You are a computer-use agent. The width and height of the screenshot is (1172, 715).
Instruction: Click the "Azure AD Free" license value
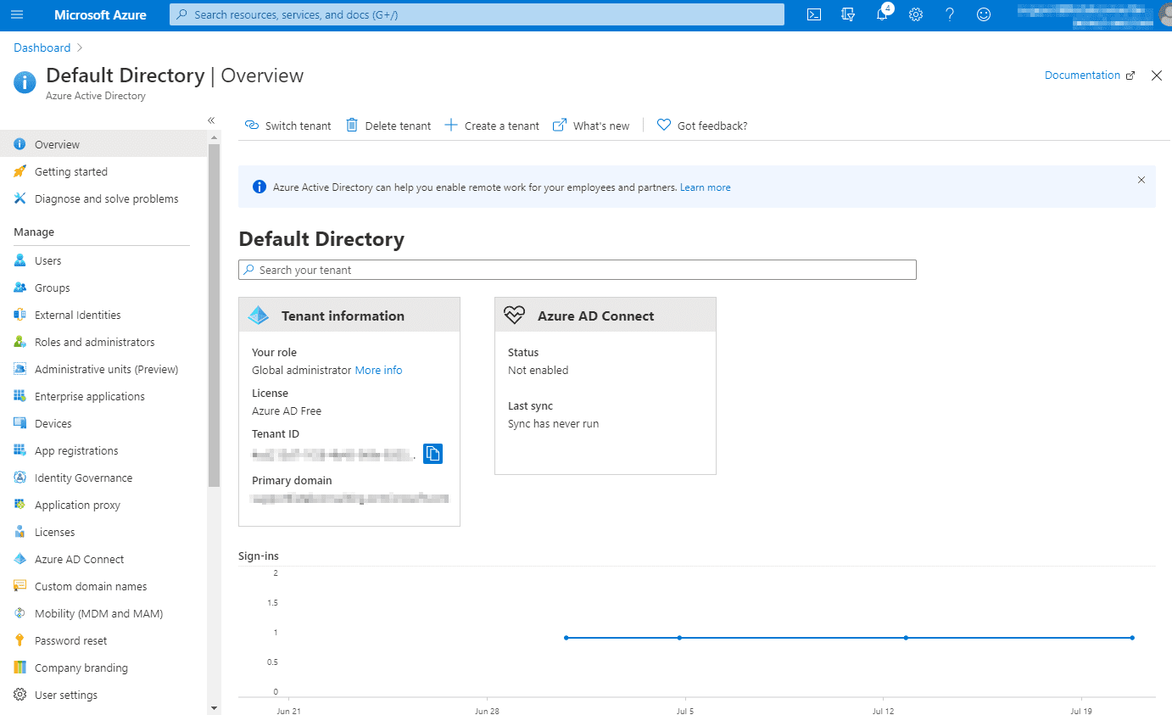pyautogui.click(x=287, y=411)
